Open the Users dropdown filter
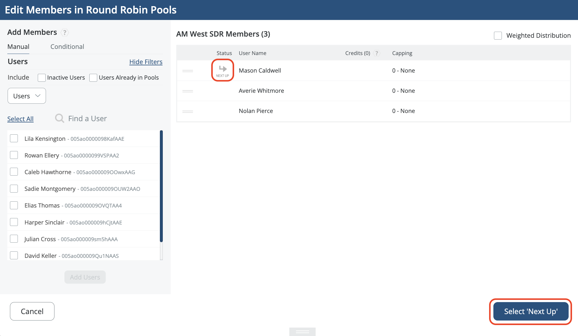578x336 pixels. point(27,96)
